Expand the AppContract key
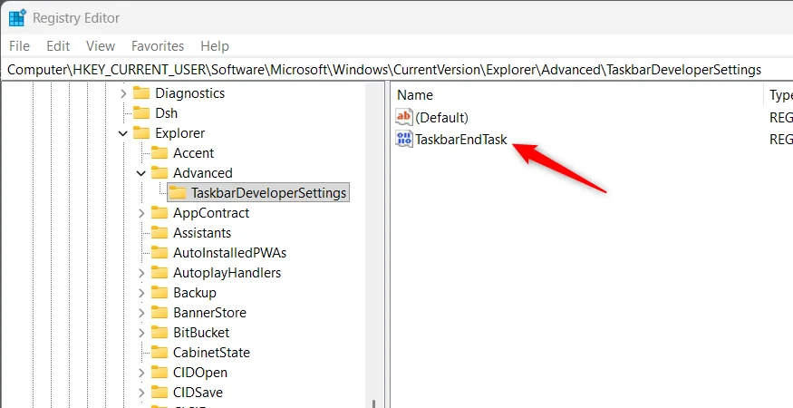Image resolution: width=793 pixels, height=408 pixels. pyautogui.click(x=141, y=213)
